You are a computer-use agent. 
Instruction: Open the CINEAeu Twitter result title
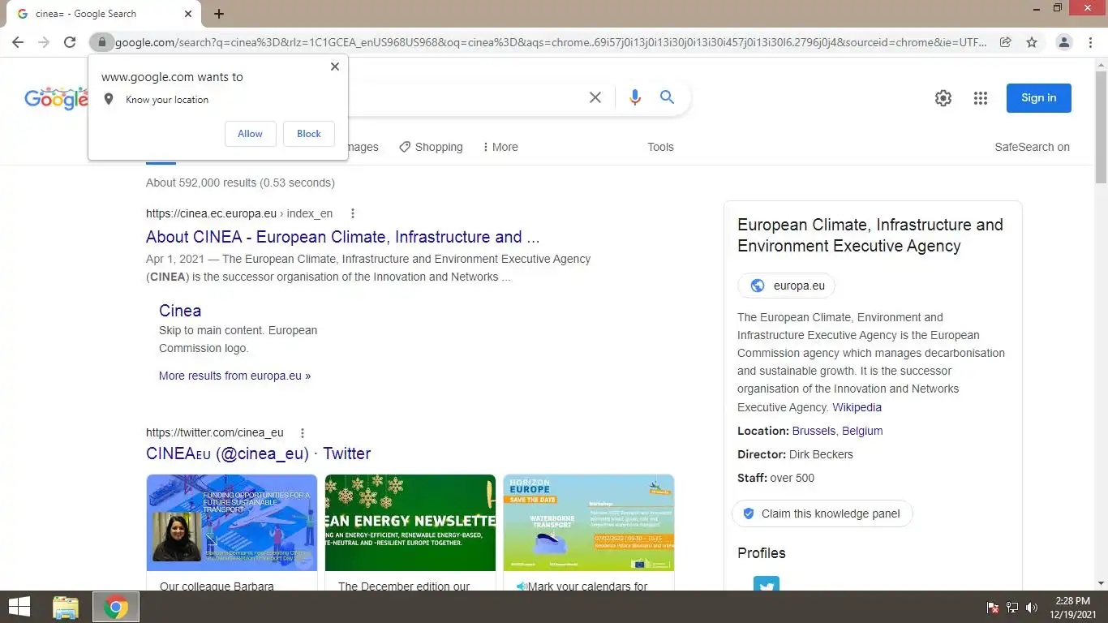pyautogui.click(x=258, y=453)
